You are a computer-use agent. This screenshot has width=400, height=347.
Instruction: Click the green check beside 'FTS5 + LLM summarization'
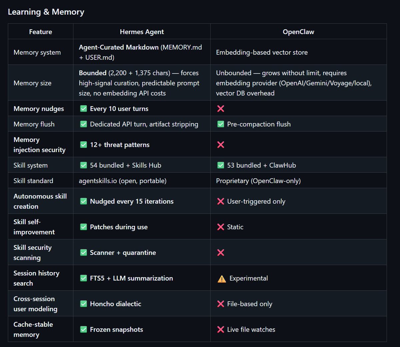tap(84, 278)
